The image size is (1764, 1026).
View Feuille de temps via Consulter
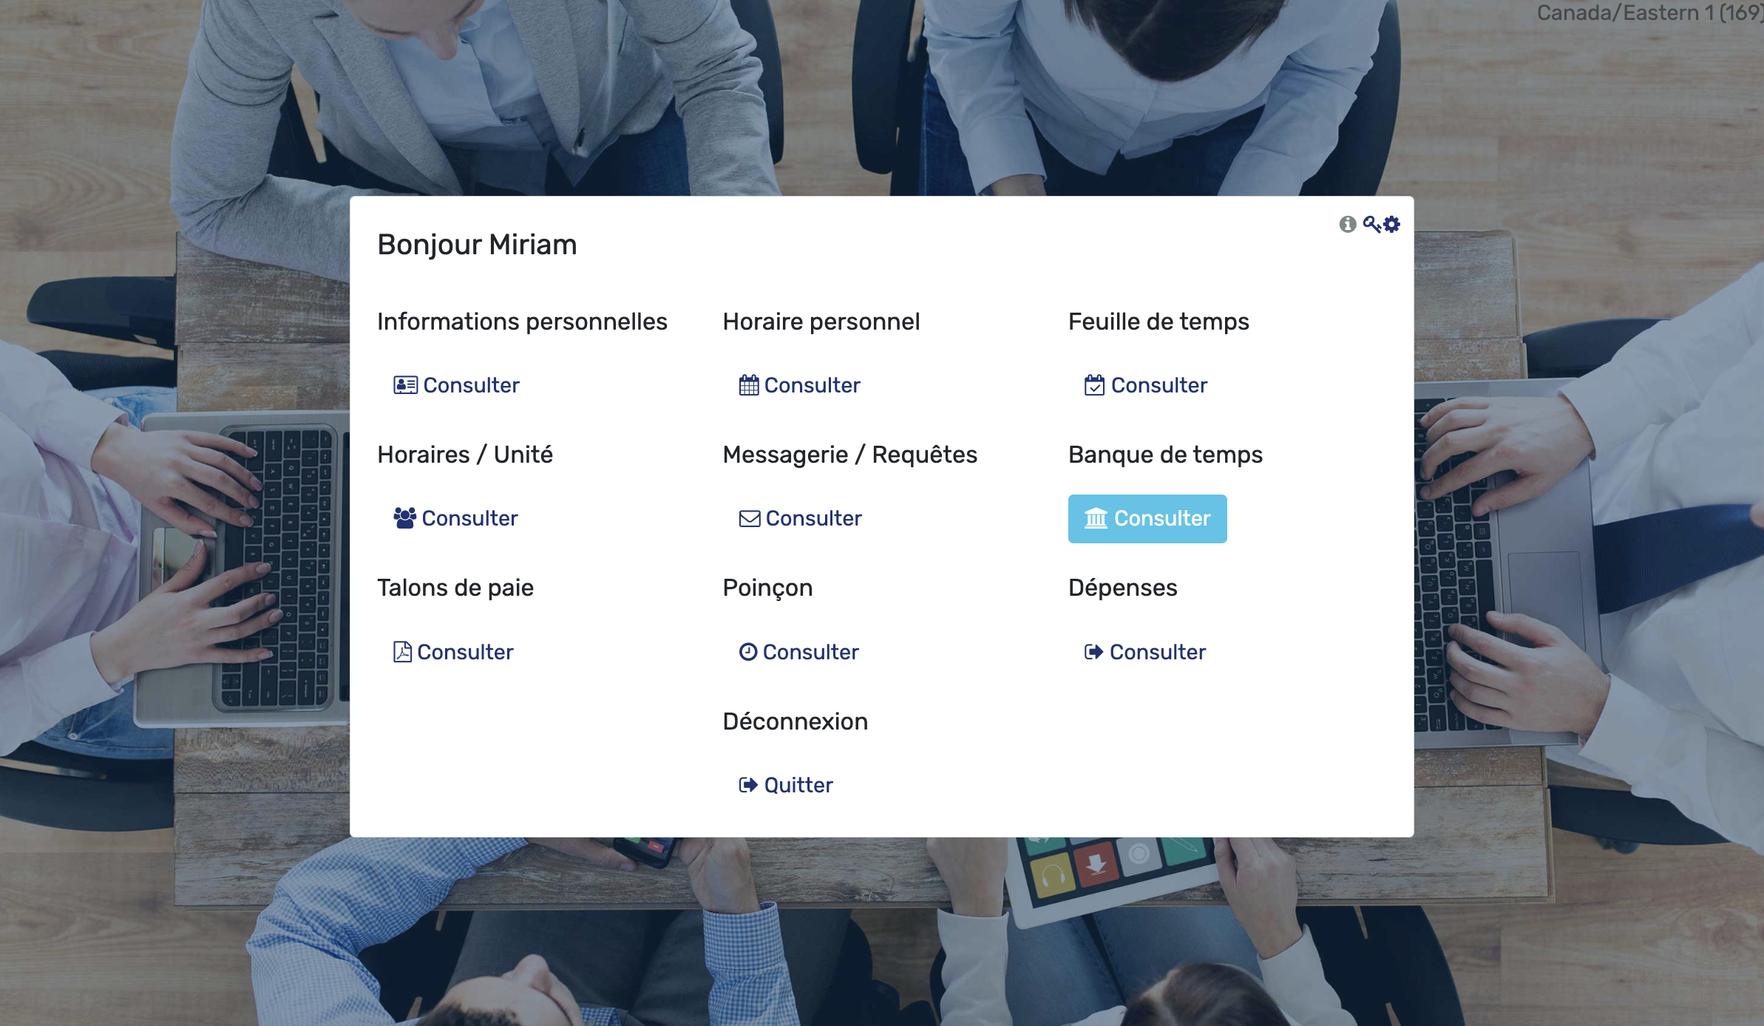tap(1146, 385)
